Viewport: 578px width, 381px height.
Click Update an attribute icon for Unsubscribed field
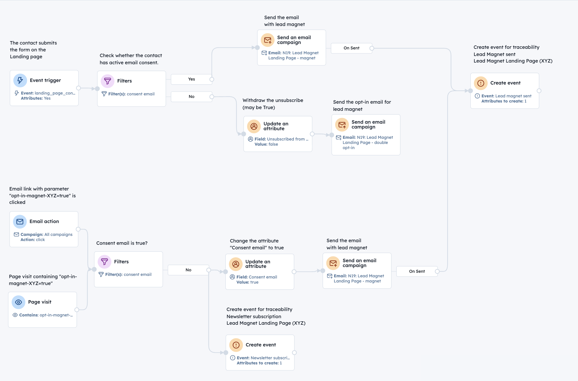[254, 126]
